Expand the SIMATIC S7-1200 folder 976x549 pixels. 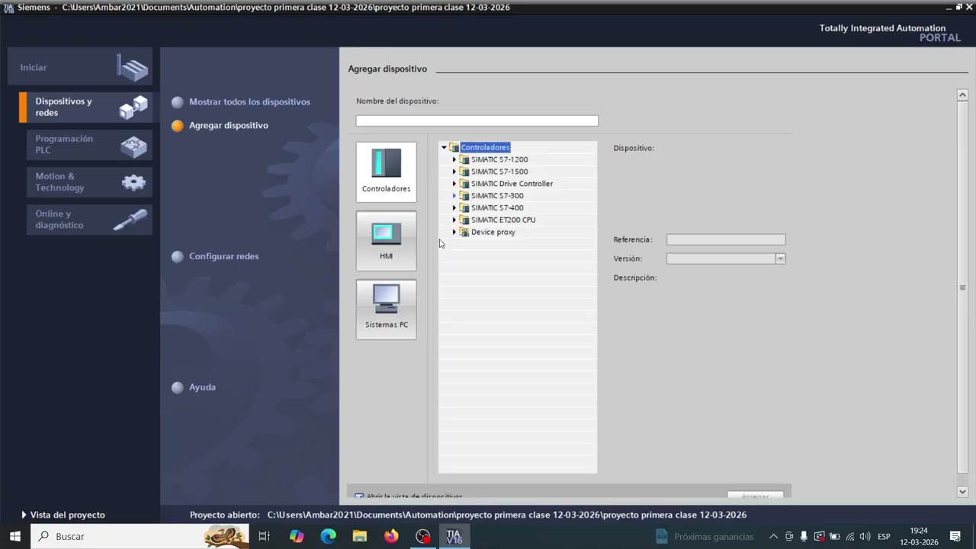[454, 159]
